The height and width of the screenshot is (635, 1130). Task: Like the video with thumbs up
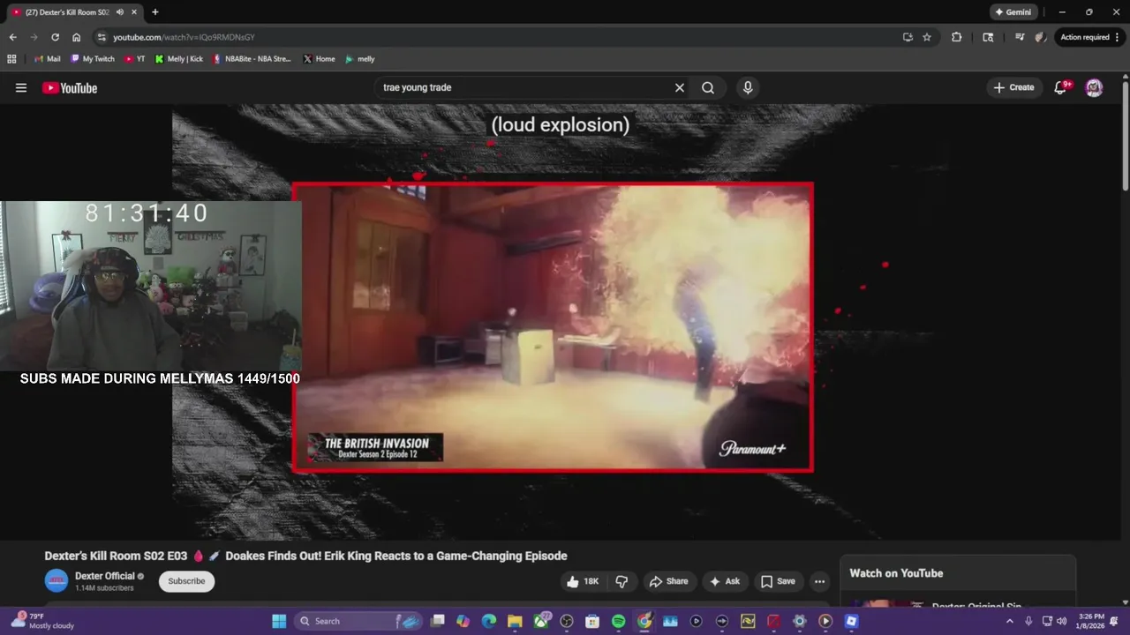(x=584, y=581)
